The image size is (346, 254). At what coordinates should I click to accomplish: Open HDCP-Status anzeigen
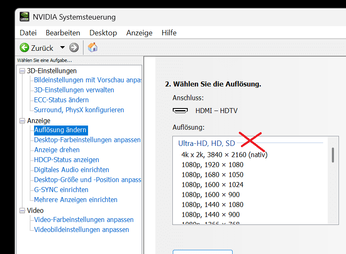click(66, 160)
